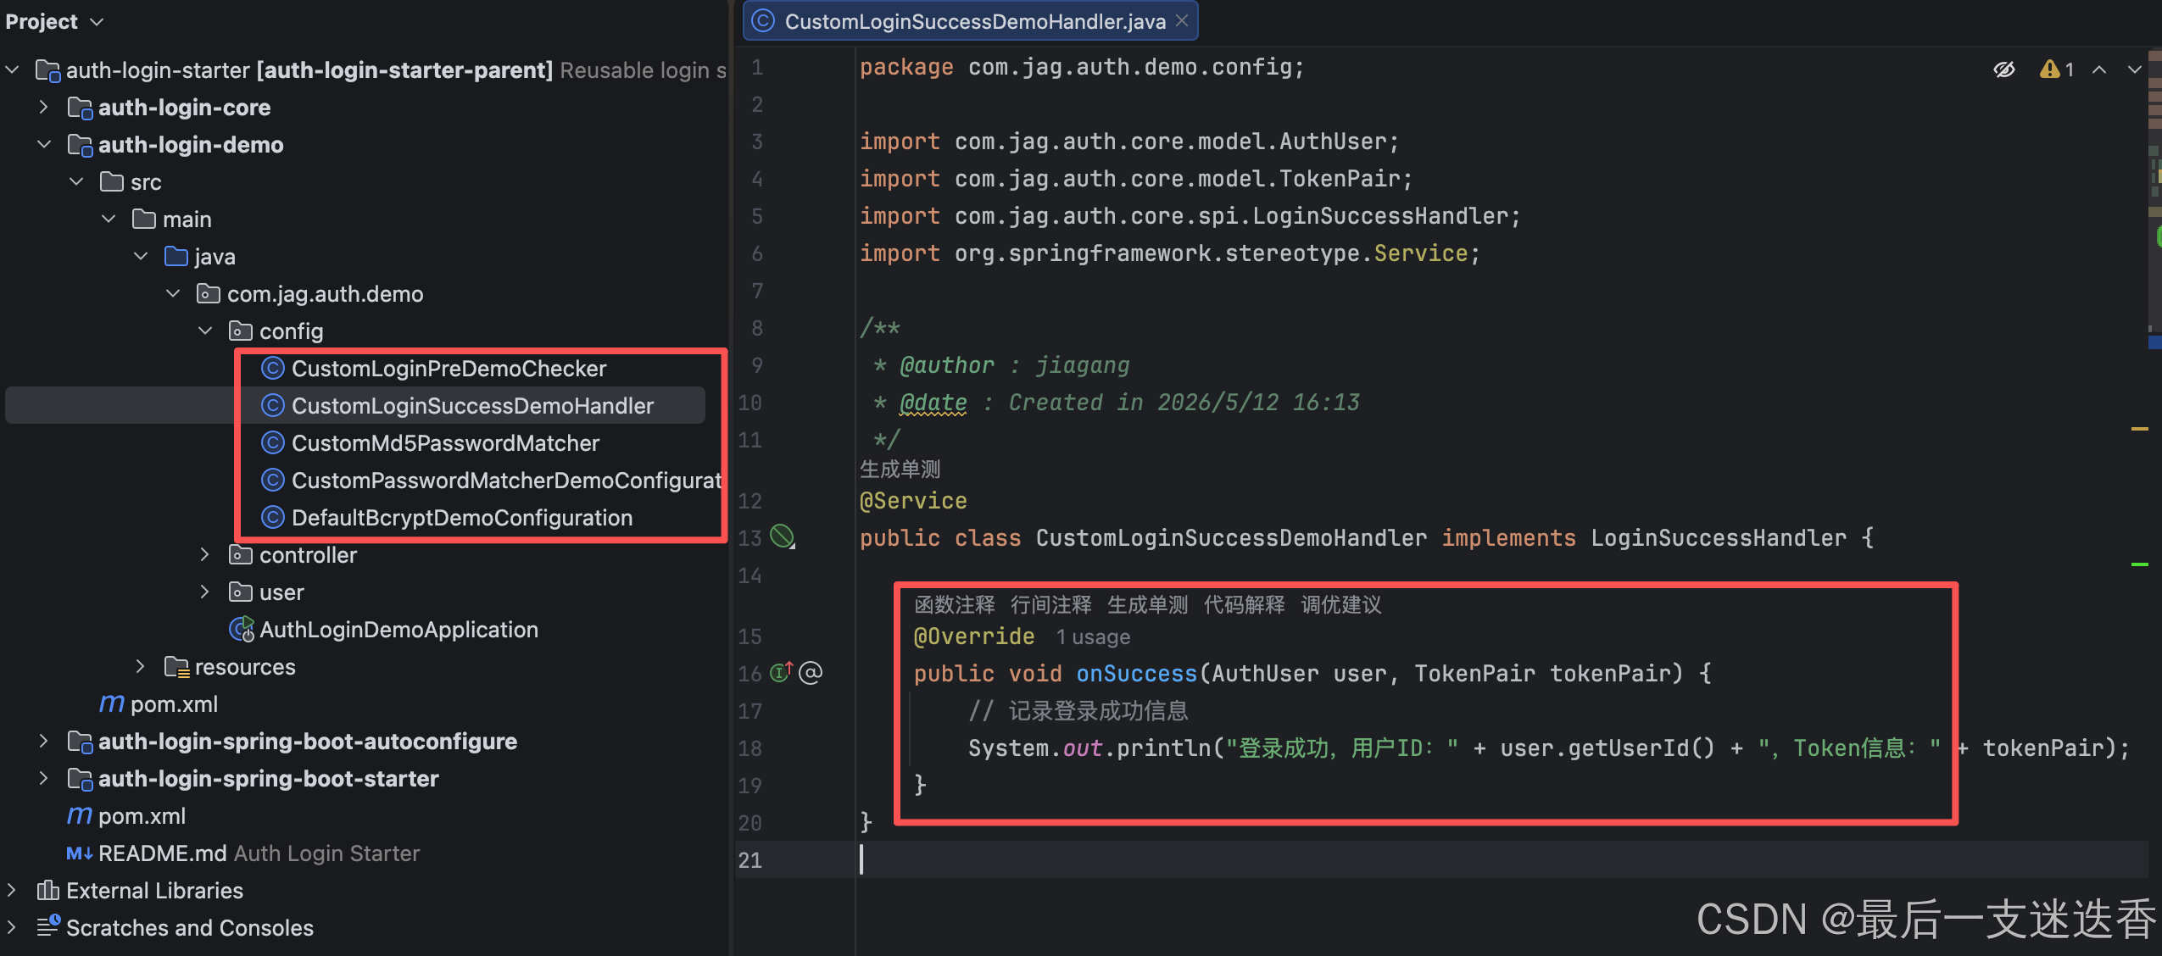Click the warning indicator showing 1 problem

[x=2057, y=69]
